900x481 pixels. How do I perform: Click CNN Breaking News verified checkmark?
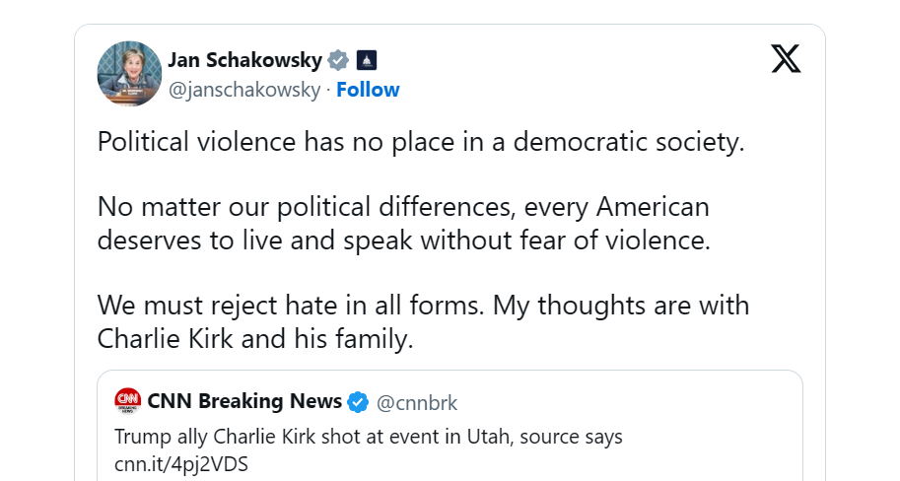pos(359,402)
